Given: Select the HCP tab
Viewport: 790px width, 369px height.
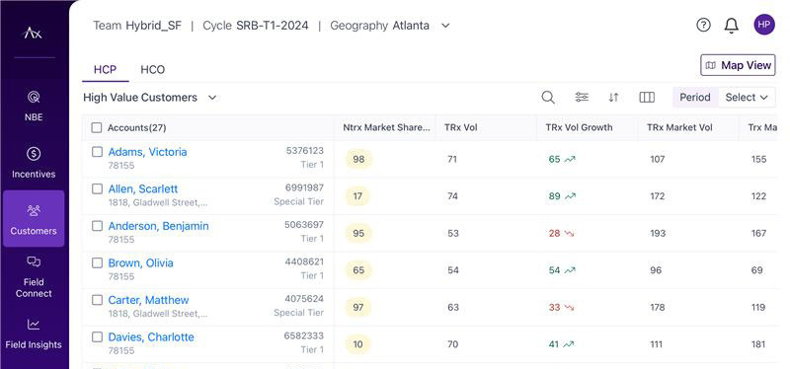Looking at the screenshot, I should (x=105, y=69).
